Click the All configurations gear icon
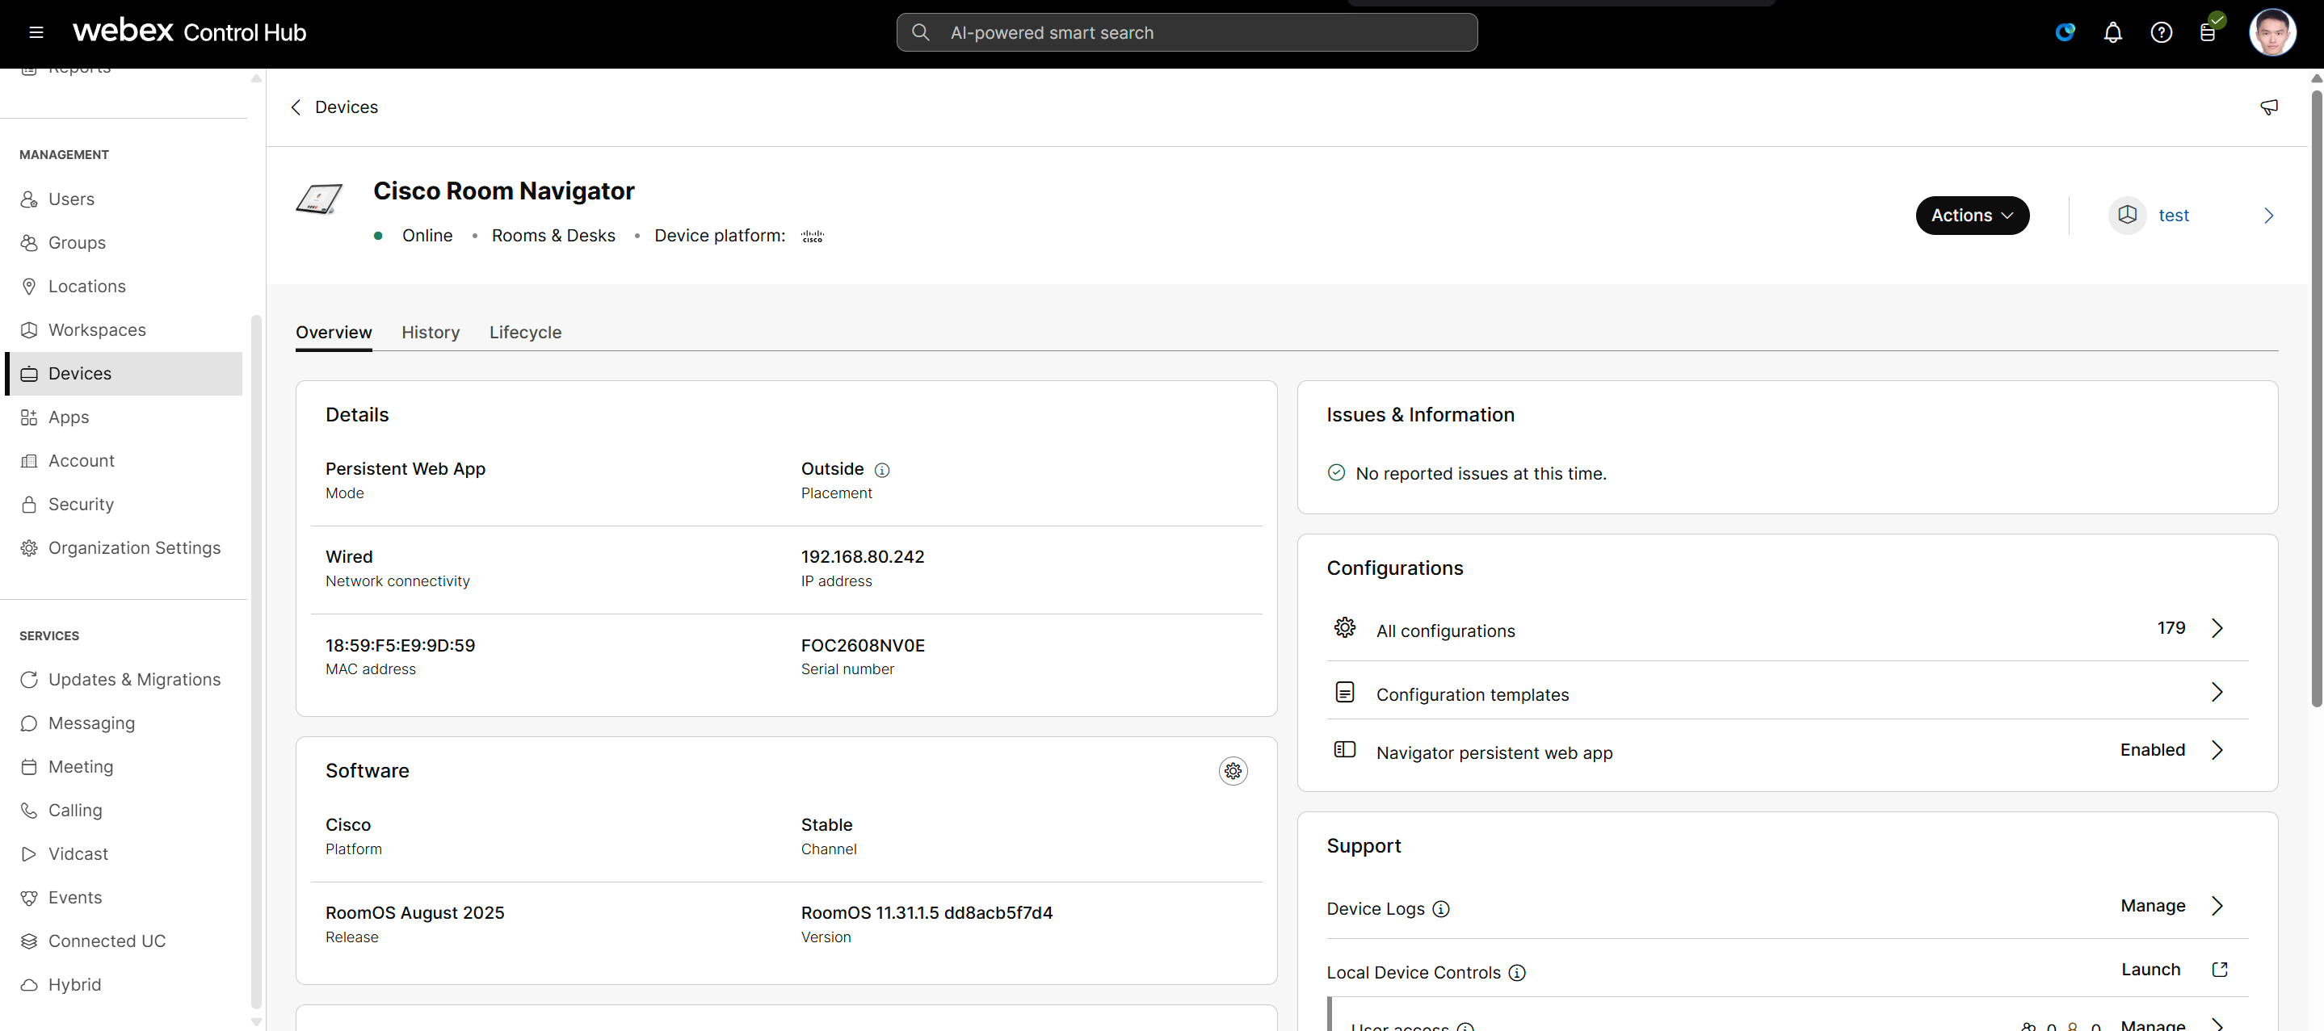The width and height of the screenshot is (2324, 1031). (1344, 628)
